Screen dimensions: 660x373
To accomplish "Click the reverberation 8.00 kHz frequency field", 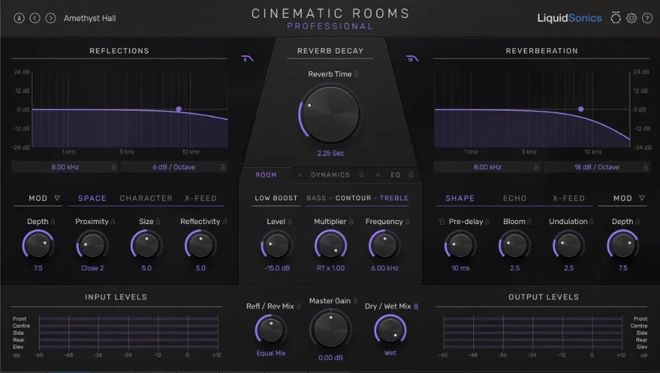I will [x=488, y=167].
